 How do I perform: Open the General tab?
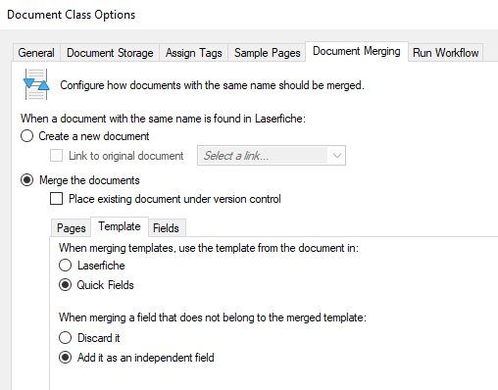click(x=36, y=53)
